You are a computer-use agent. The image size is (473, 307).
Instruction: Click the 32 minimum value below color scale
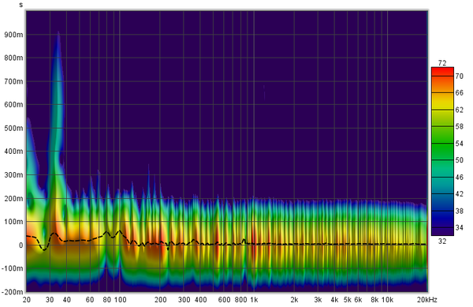click(x=442, y=241)
